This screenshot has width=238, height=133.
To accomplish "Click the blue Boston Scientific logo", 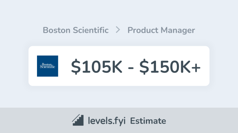I will click(48, 66).
